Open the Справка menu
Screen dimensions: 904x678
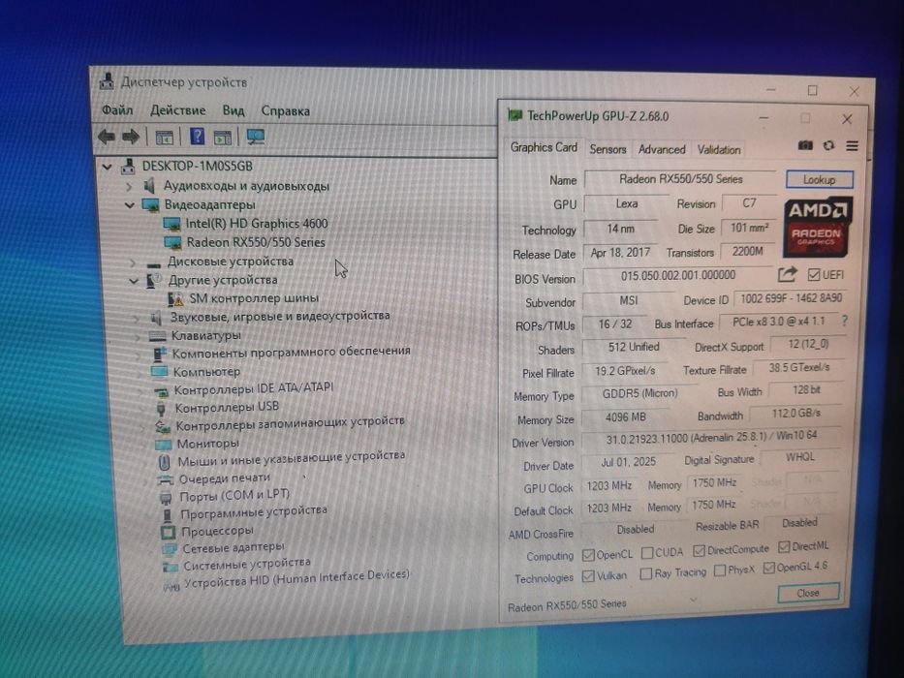coord(286,110)
